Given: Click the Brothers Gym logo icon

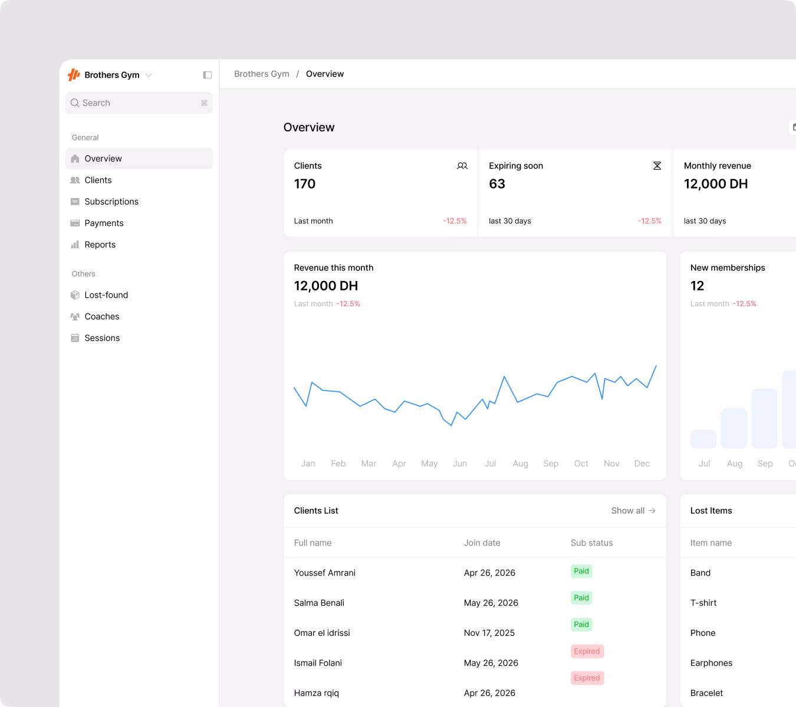Looking at the screenshot, I should click(74, 75).
